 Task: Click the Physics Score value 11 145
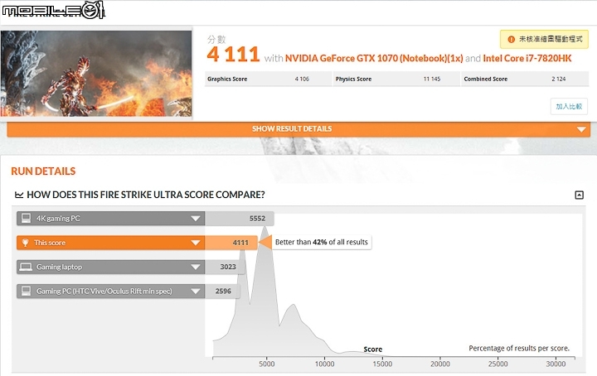pos(432,79)
